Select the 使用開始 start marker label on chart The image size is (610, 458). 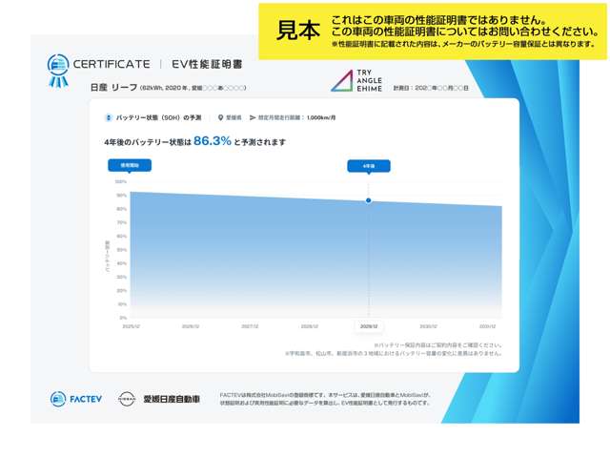[130, 165]
